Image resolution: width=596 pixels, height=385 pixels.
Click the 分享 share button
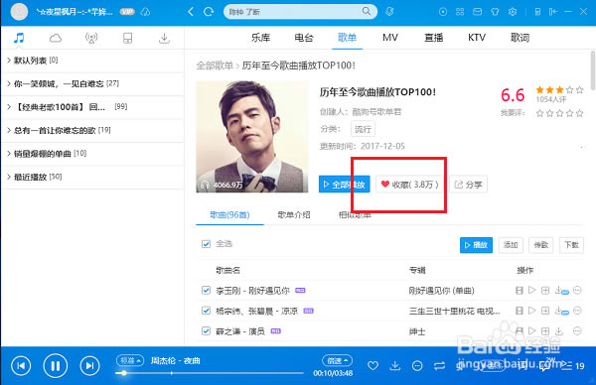click(x=468, y=185)
